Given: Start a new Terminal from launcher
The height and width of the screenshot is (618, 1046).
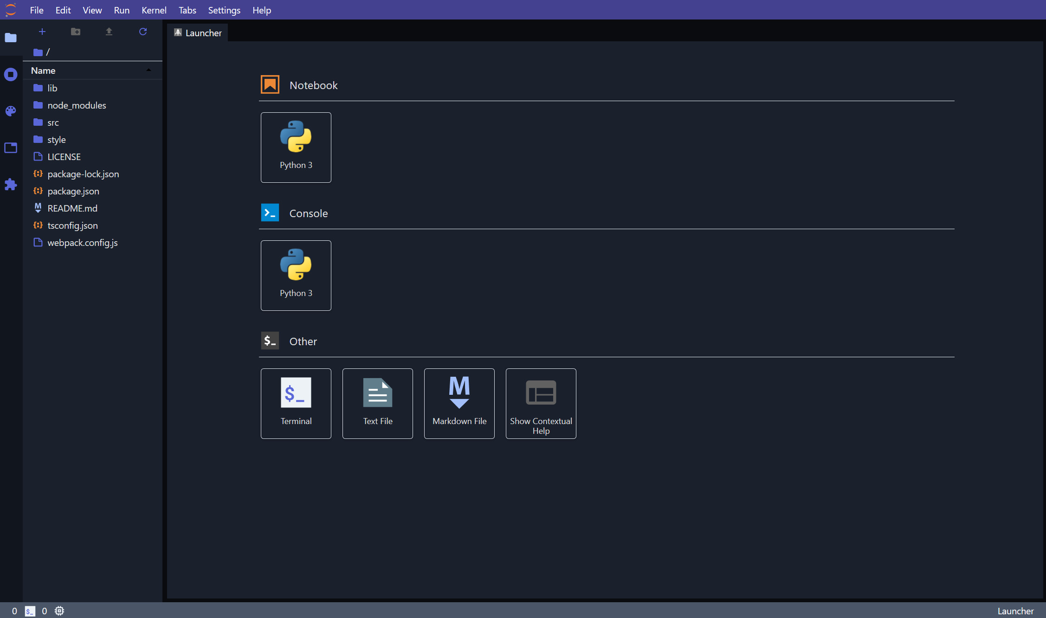Looking at the screenshot, I should [296, 403].
